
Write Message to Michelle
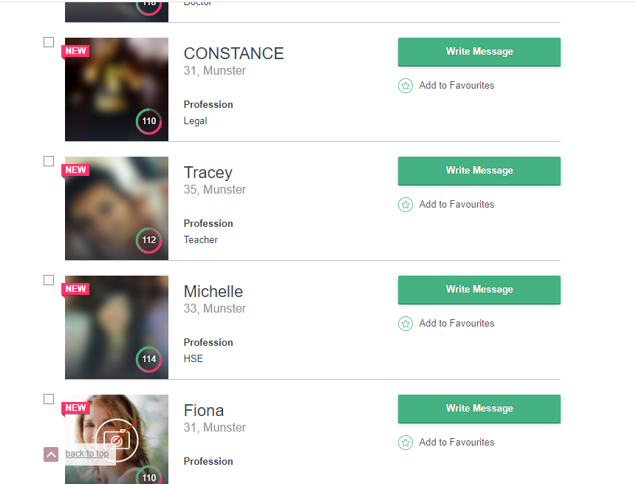(x=479, y=290)
